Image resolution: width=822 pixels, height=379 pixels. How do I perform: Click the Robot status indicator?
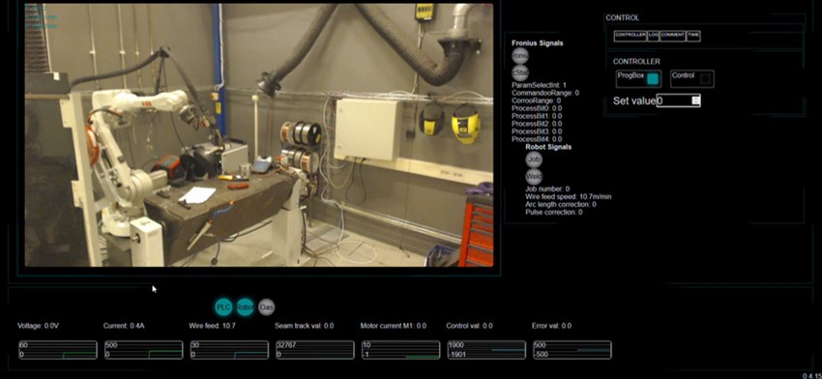(245, 307)
